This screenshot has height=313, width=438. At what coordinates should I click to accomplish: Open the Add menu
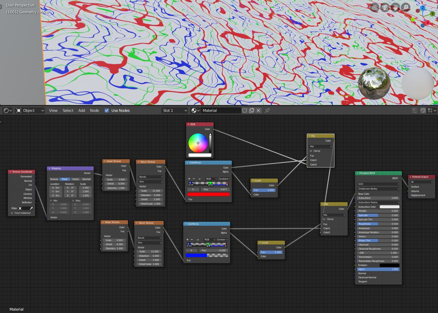[82, 110]
